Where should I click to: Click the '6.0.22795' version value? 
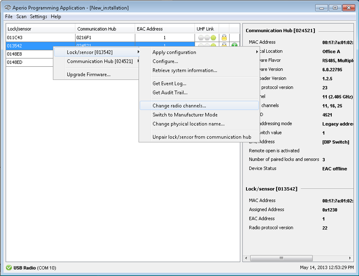point(332,70)
